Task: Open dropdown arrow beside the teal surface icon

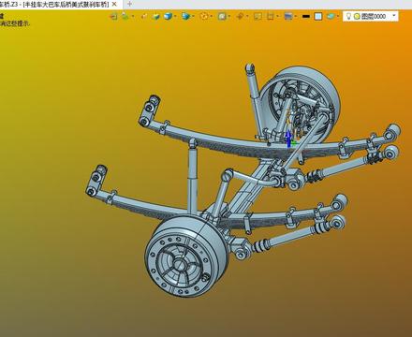Action: [x=338, y=16]
